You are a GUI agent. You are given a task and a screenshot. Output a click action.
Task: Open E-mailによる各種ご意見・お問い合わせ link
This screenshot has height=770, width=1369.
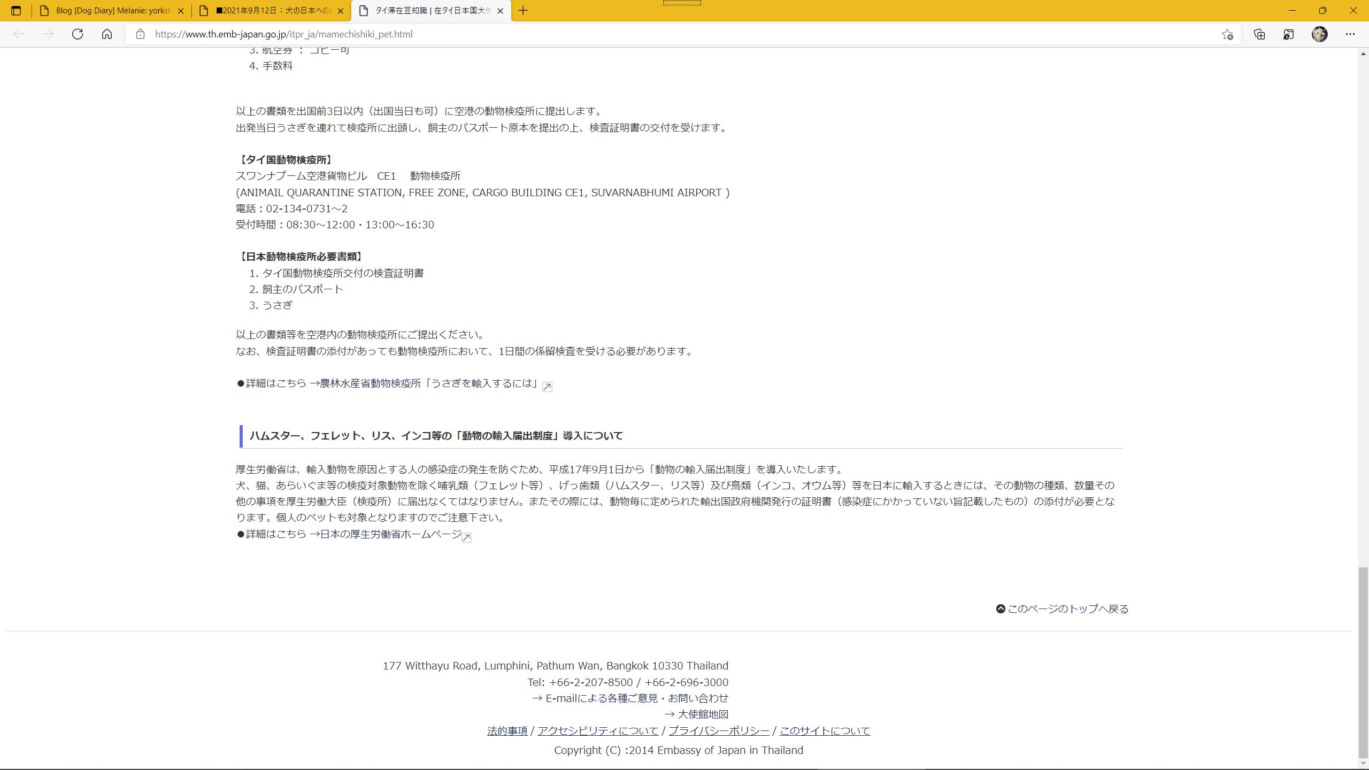[x=637, y=698]
